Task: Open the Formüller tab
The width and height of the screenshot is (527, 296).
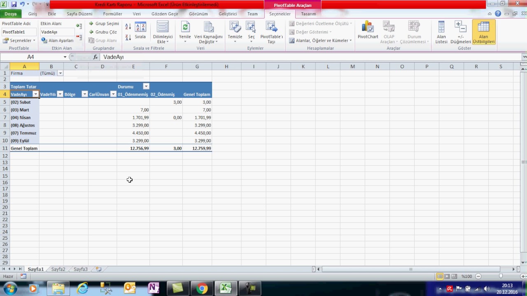Action: [x=112, y=14]
